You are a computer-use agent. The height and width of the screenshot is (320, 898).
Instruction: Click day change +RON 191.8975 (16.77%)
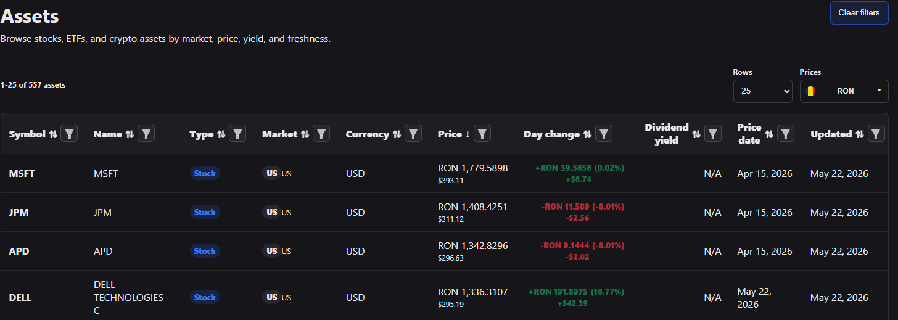click(577, 292)
